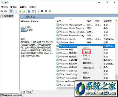Click the Pause Service icon
The height and width of the screenshot is (97, 118).
coord(46,11)
